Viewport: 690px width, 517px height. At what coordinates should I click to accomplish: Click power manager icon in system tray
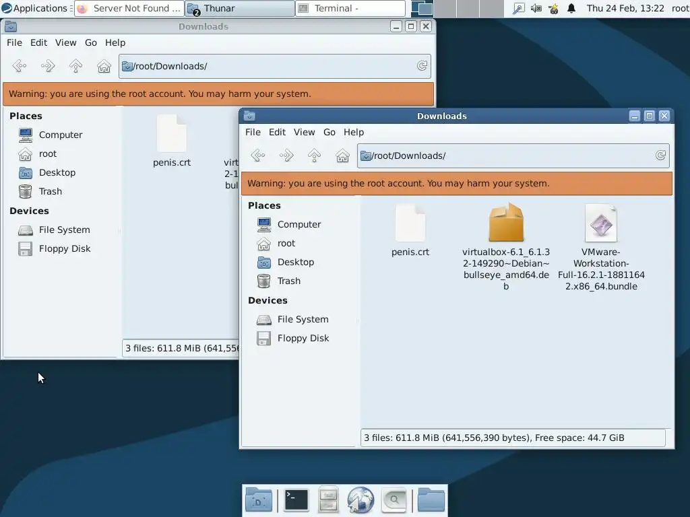click(554, 8)
